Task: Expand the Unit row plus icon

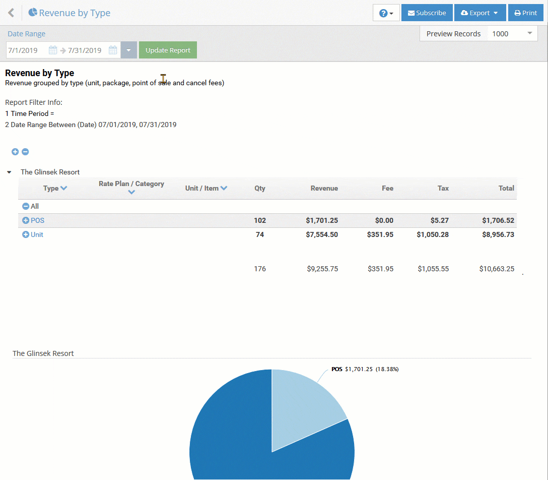Action: [26, 234]
